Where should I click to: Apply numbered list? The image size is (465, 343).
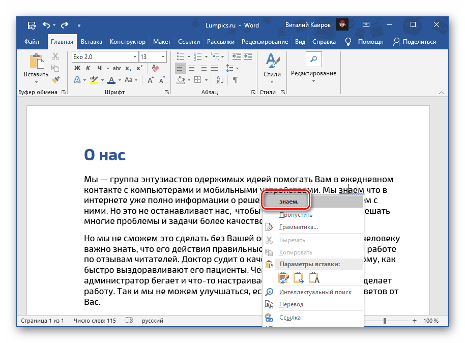[x=198, y=56]
